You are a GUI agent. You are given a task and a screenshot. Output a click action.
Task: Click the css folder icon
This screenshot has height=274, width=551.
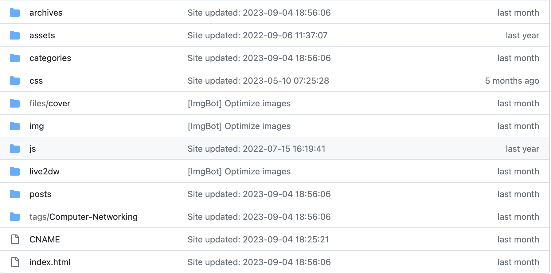15,81
